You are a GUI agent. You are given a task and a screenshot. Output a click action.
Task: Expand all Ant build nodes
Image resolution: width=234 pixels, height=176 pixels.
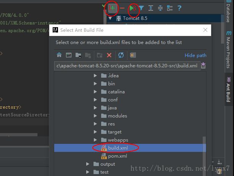(151, 8)
